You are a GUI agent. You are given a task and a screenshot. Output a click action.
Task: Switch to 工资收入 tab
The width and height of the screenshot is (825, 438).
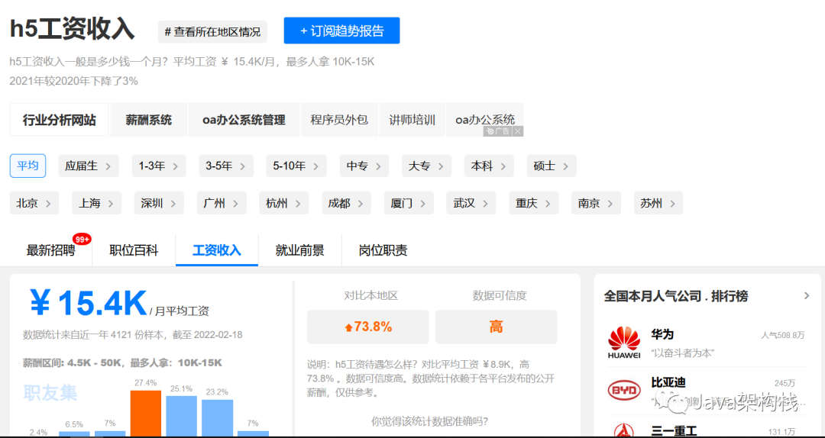[x=217, y=250]
